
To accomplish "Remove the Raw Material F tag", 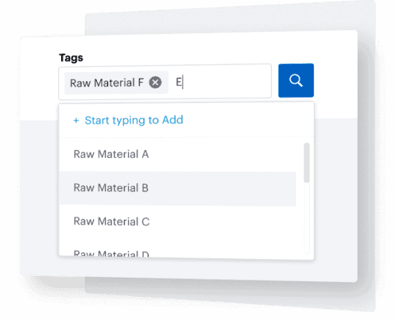I will (155, 83).
